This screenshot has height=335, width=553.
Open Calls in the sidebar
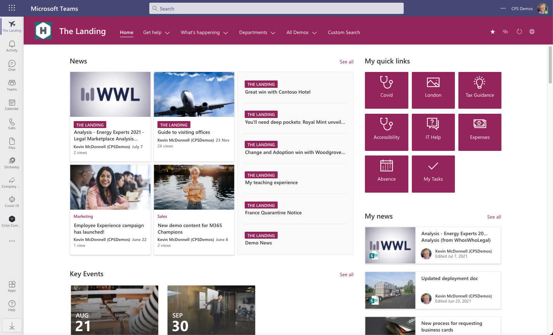(x=12, y=124)
